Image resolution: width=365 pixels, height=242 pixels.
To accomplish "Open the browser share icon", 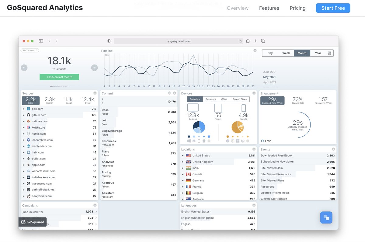I will pos(248,41).
